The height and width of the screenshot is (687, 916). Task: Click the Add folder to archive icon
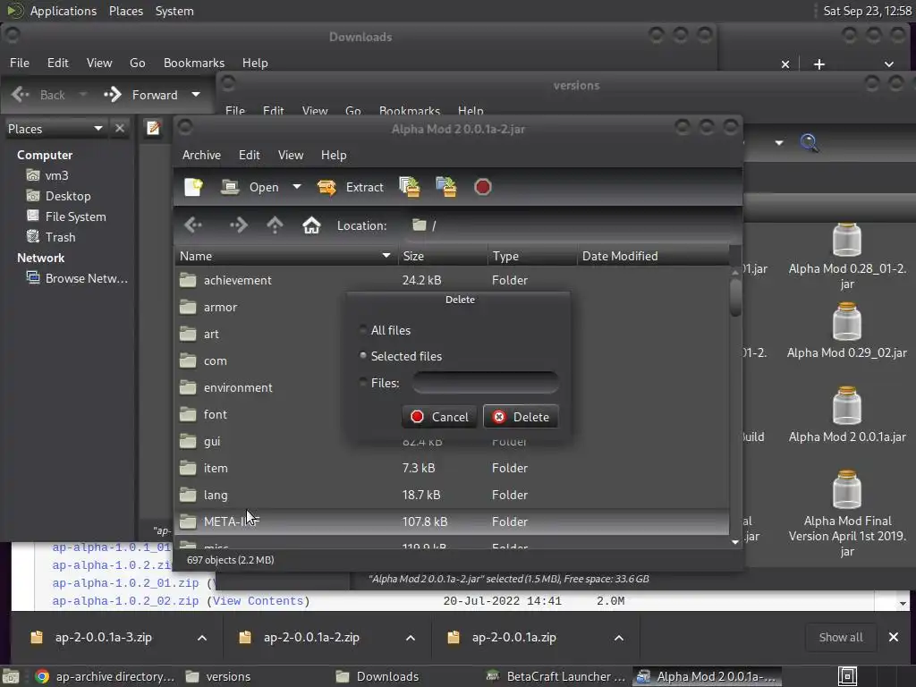[446, 187]
